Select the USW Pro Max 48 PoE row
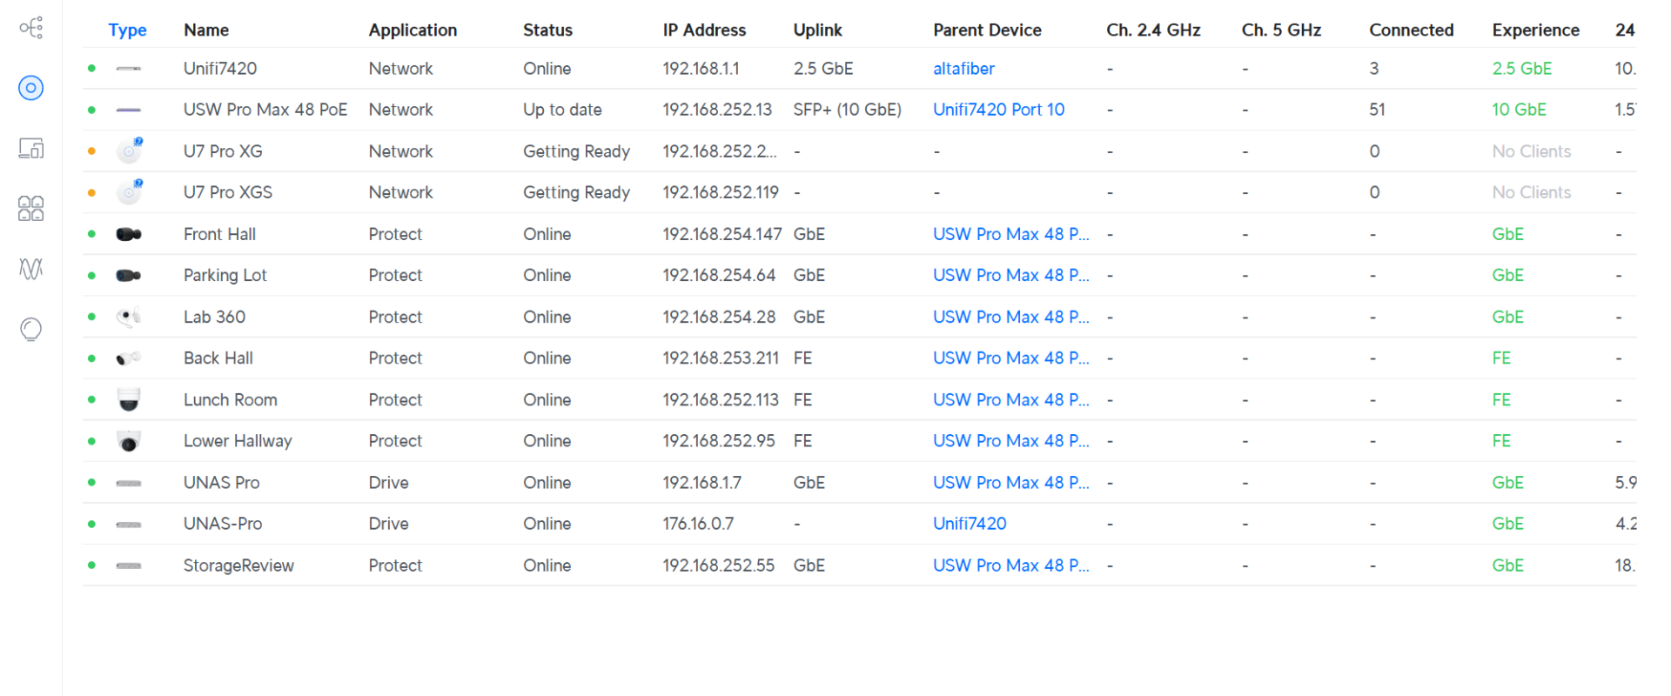The width and height of the screenshot is (1671, 696). pos(859,110)
